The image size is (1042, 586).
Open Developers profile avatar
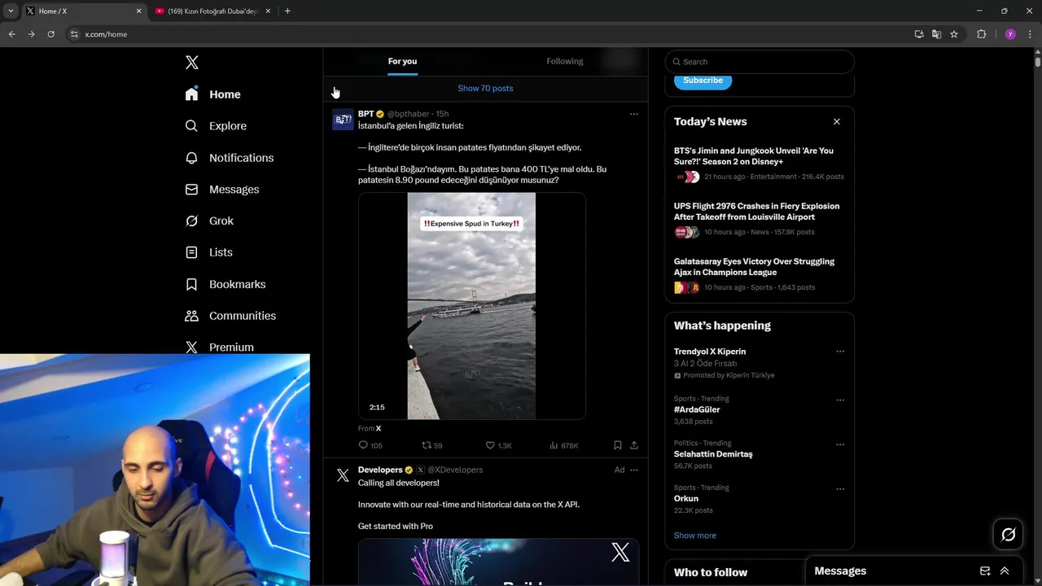[x=343, y=475]
